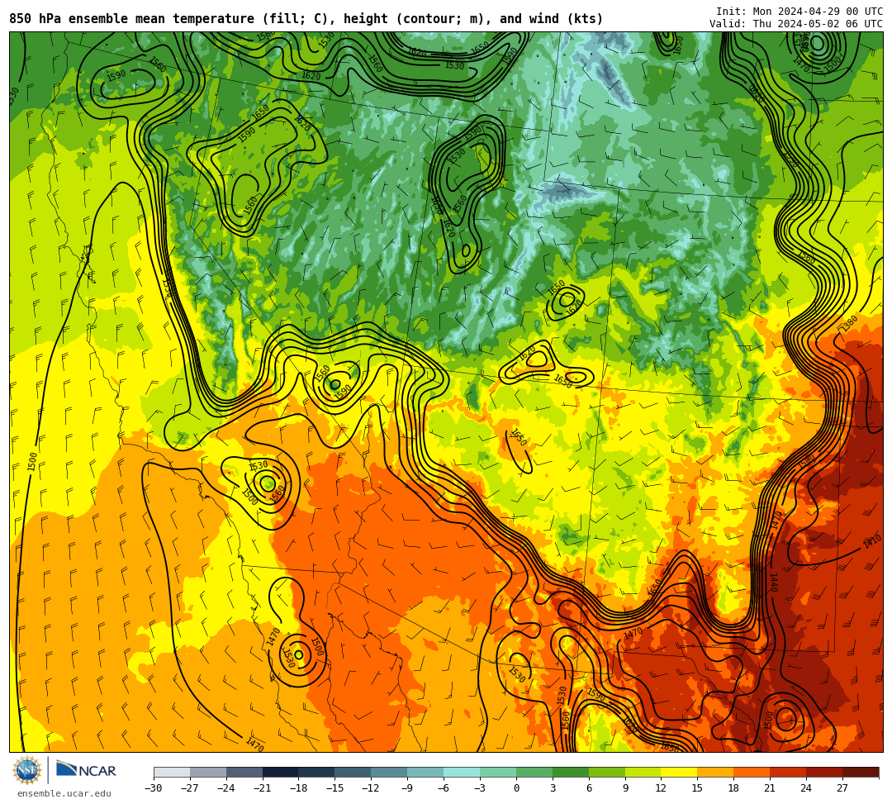This screenshot has width=892, height=804.
Task: Click the 9 colorbar tick label
Action: (625, 788)
